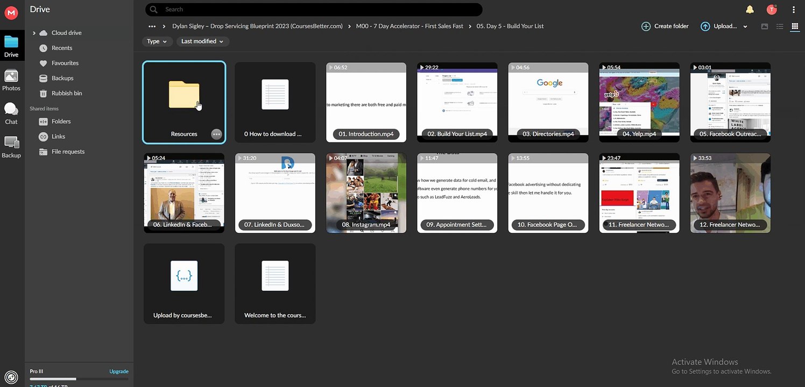
Task: Open the Drive section in the sidebar
Action: (x=11, y=46)
